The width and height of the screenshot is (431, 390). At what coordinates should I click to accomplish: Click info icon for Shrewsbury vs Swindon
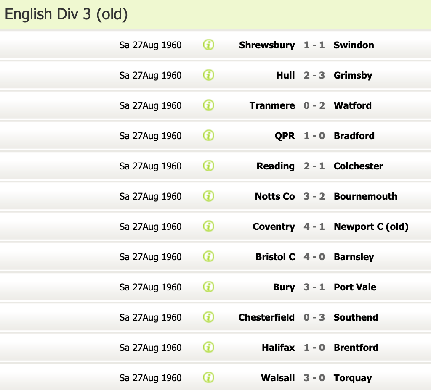tap(209, 45)
